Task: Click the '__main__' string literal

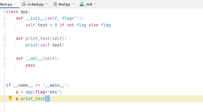Action: tap(55, 85)
